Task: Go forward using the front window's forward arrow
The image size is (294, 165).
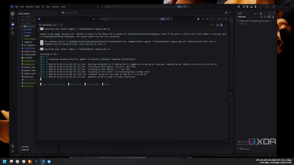Action: click(98, 19)
